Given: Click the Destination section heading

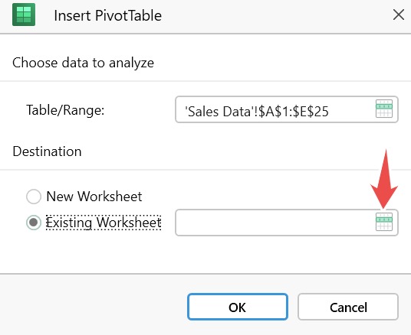Looking at the screenshot, I should [48, 151].
